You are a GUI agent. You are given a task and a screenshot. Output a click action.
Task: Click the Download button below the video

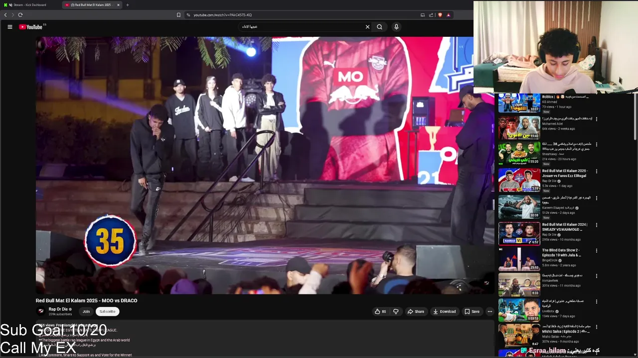(444, 312)
